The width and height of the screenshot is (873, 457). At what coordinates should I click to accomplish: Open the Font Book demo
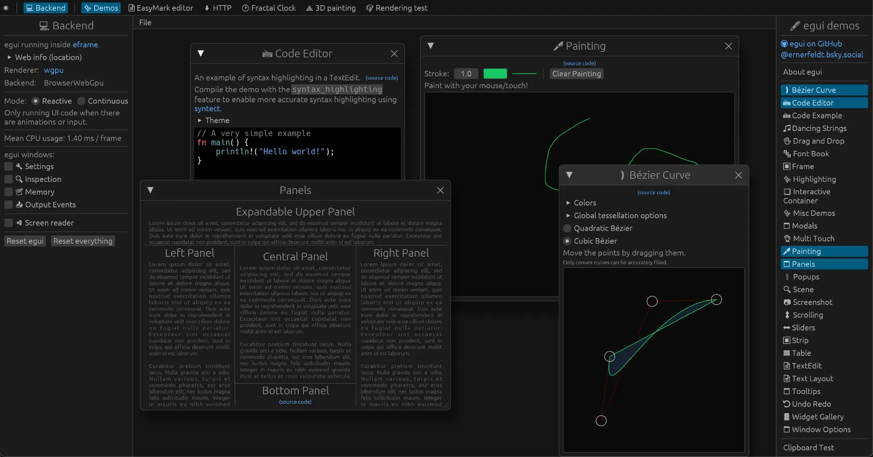click(x=810, y=154)
